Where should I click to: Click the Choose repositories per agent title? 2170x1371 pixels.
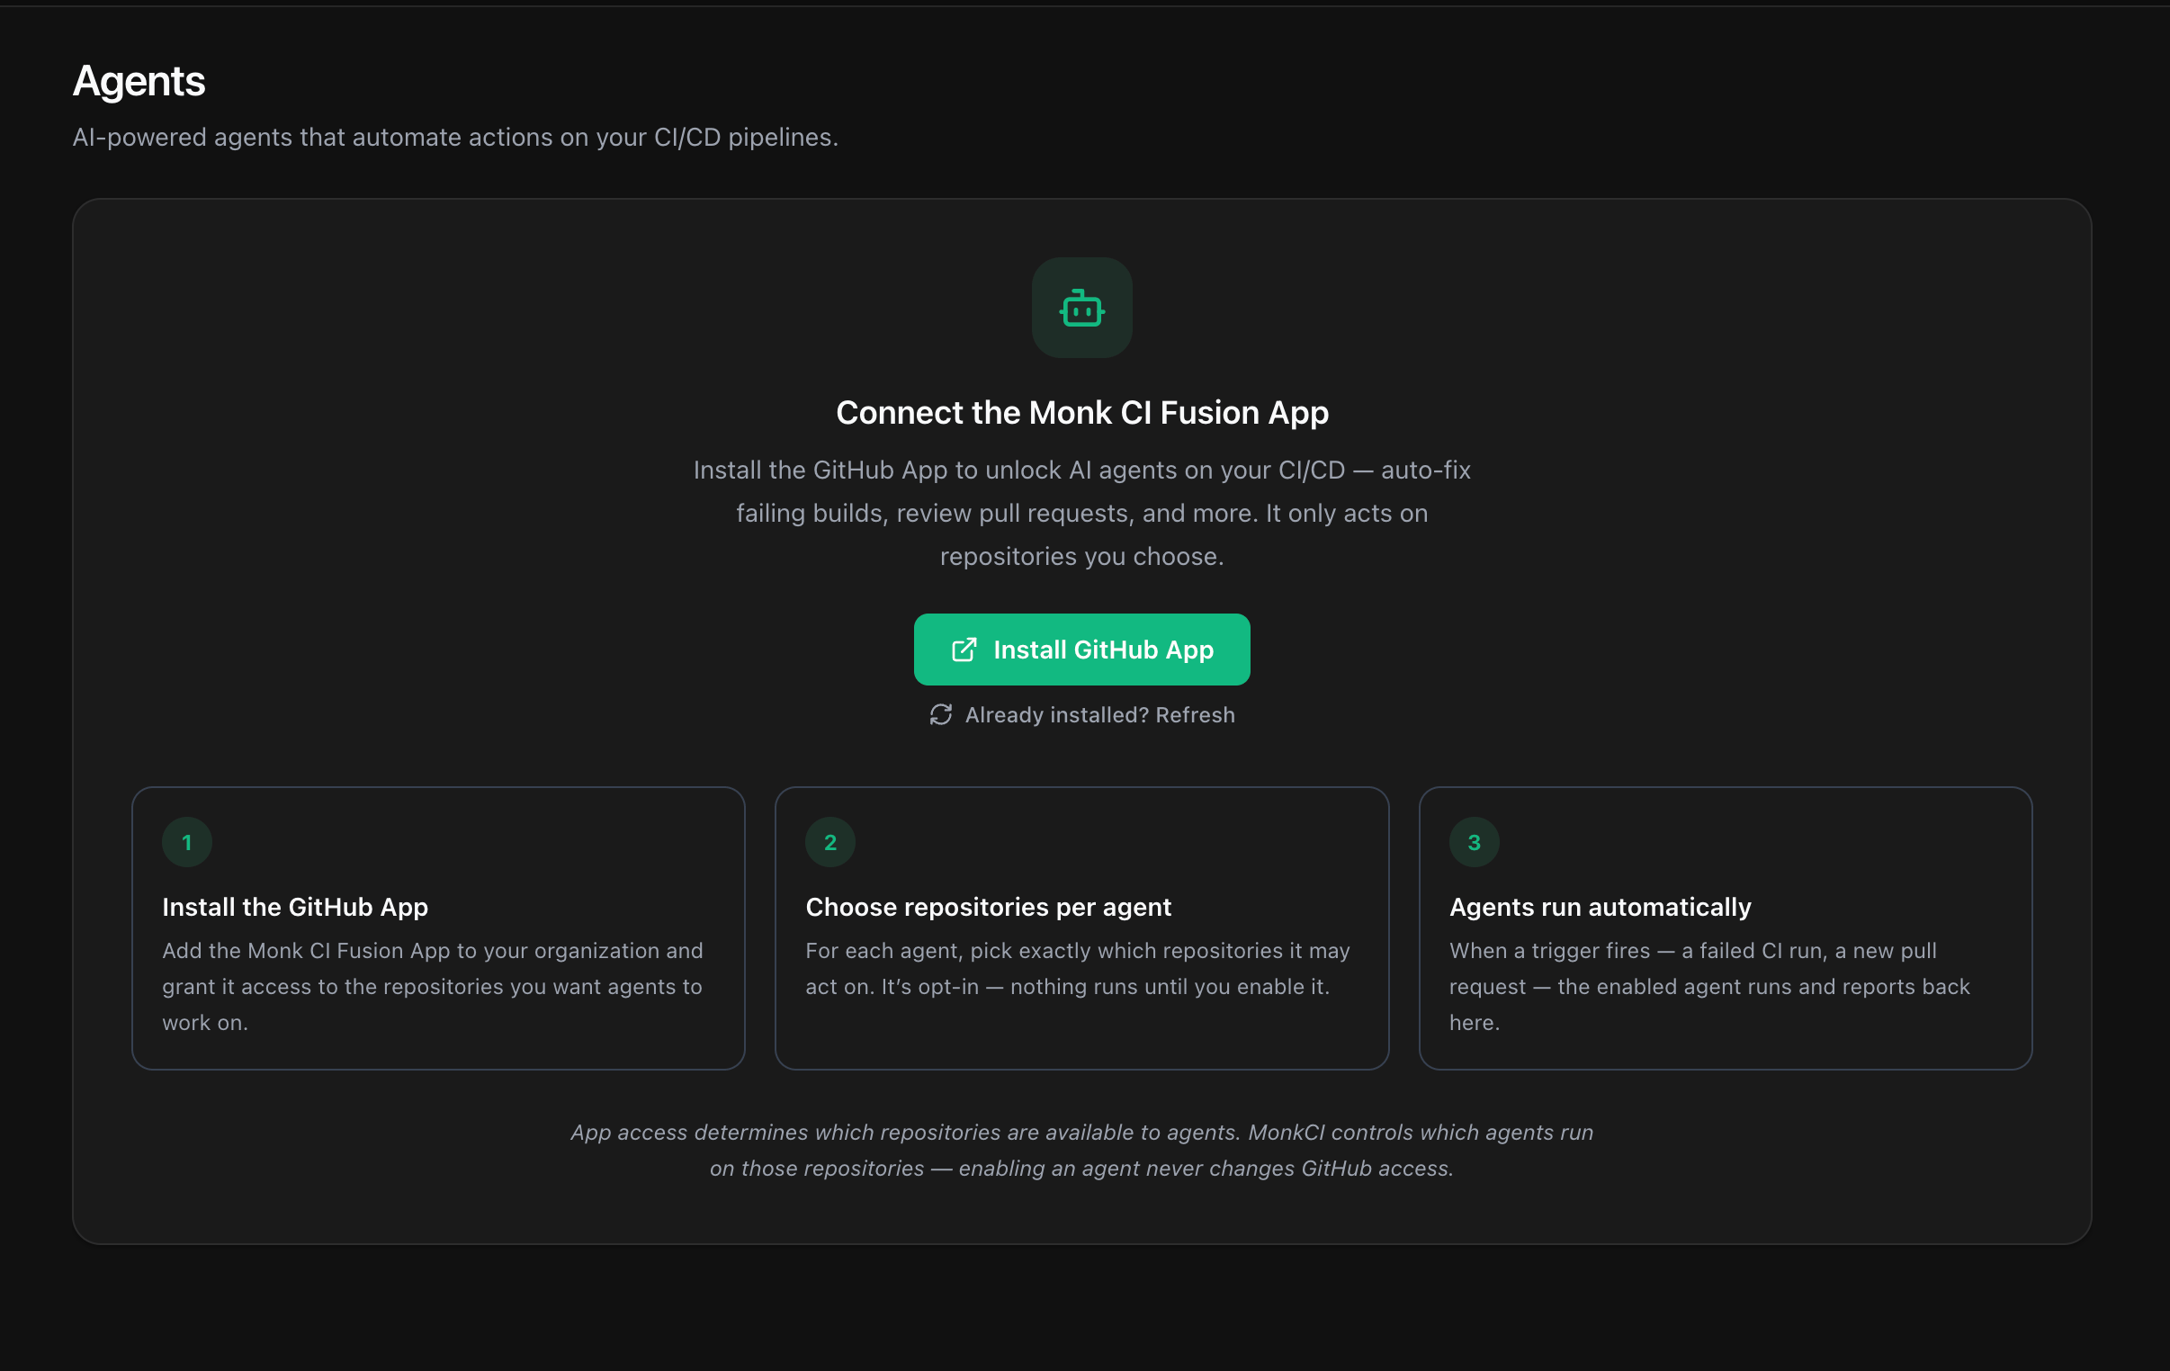[x=988, y=907]
